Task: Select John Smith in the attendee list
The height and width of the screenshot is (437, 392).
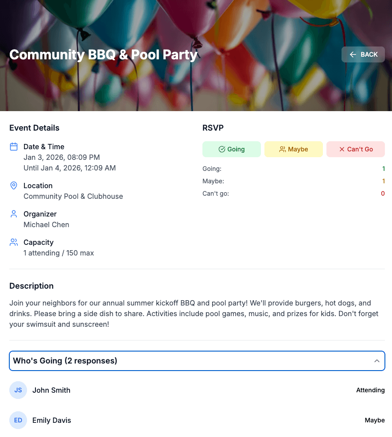Action: 51,390
